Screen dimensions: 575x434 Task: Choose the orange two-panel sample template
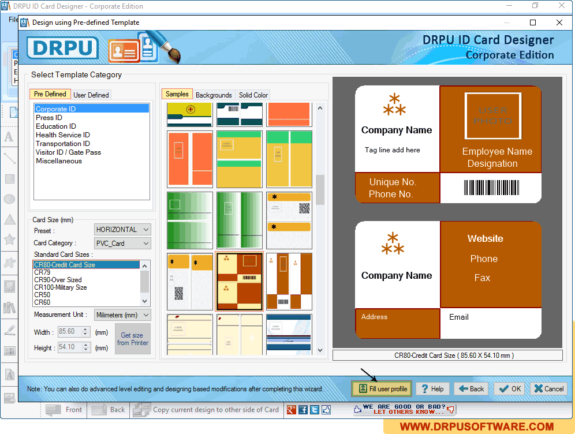pyautogui.click(x=189, y=159)
